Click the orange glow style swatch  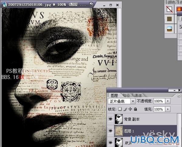(x=179, y=9)
